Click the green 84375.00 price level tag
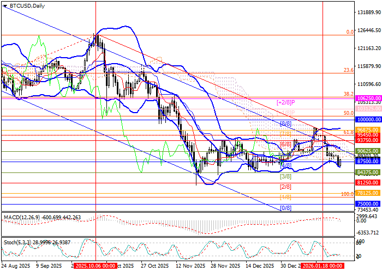This screenshot has width=382, height=272. tap(367, 172)
